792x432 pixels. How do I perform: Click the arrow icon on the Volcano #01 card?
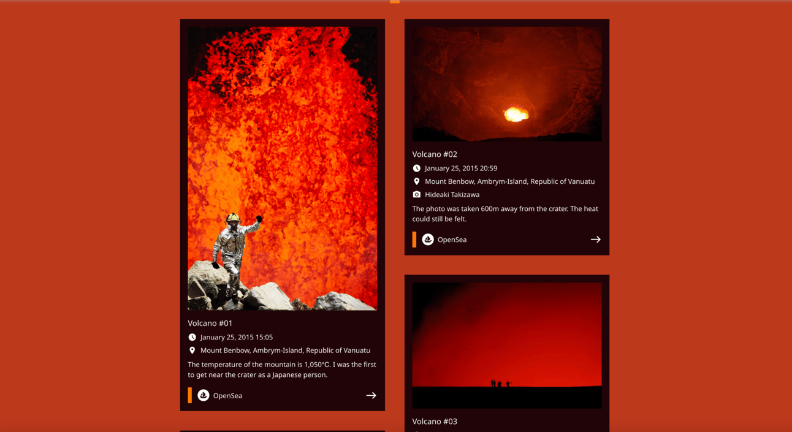371,395
